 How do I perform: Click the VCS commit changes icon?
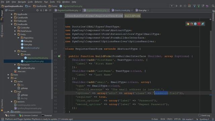click(199, 6)
